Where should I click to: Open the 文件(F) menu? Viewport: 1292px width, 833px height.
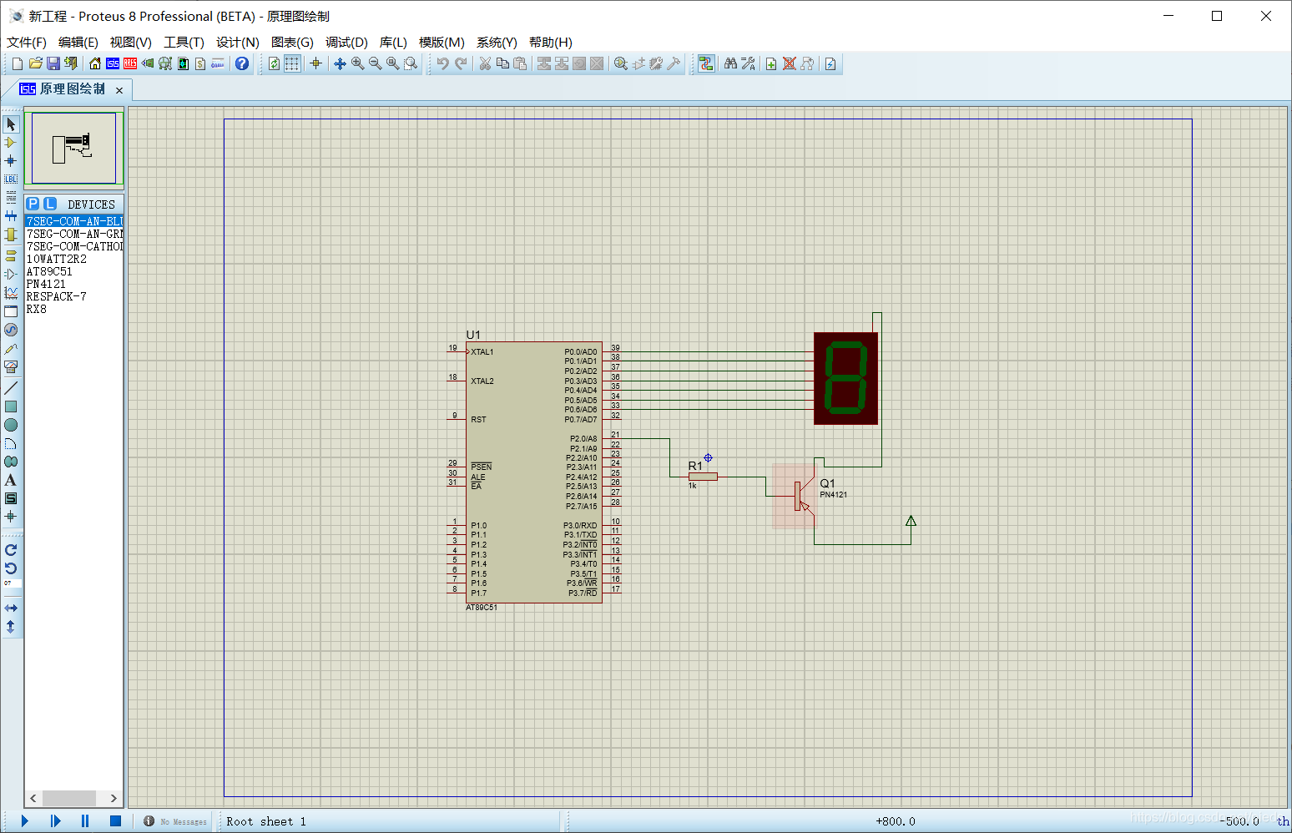[27, 43]
